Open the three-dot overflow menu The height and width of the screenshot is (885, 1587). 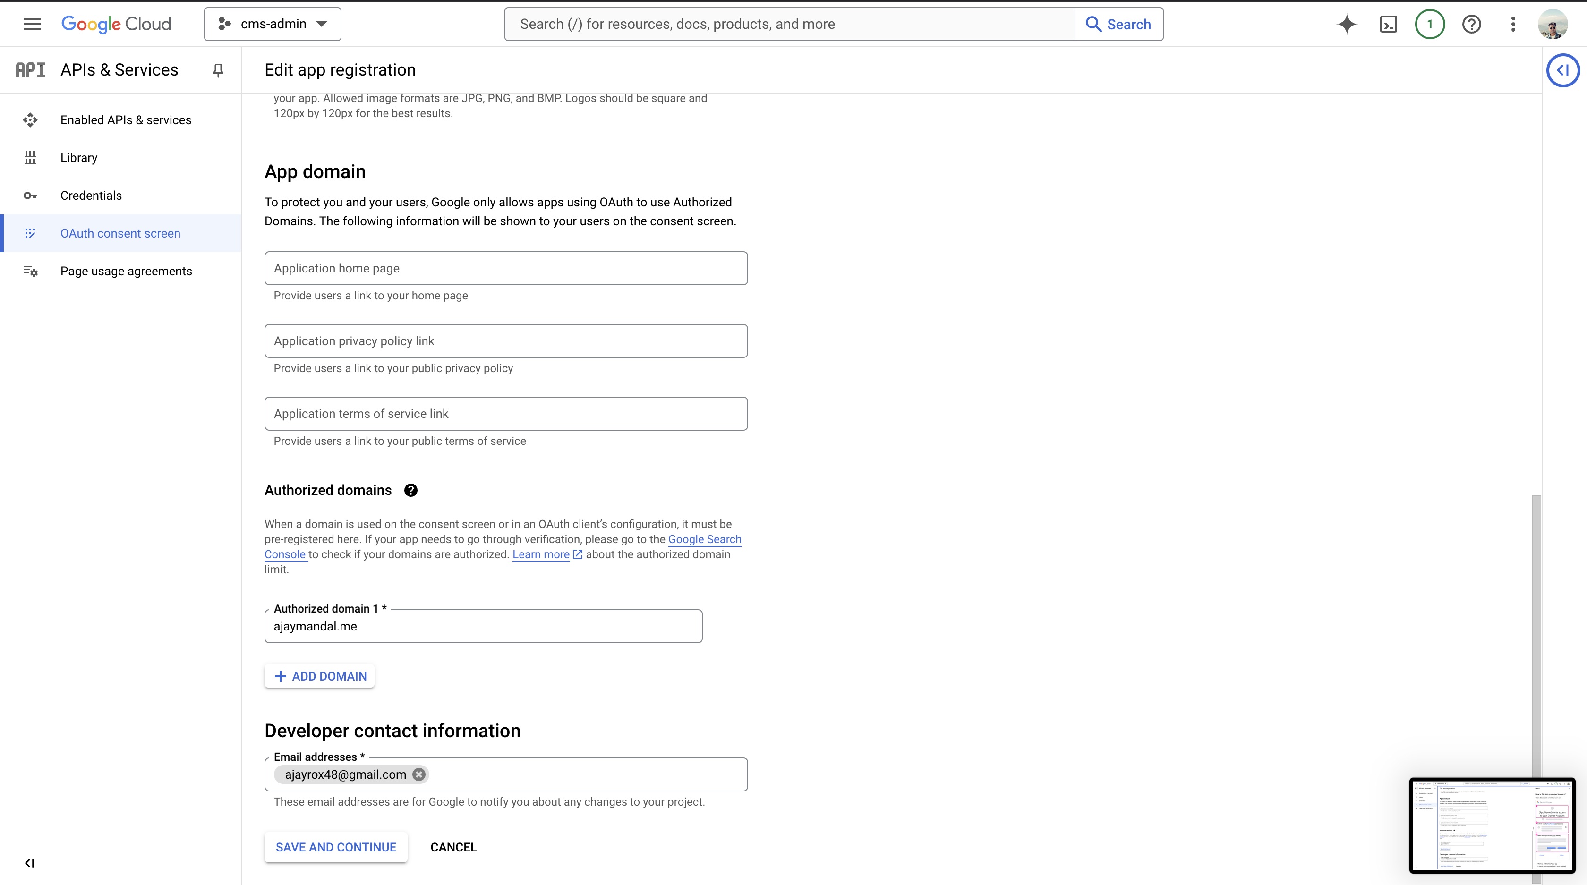coord(1514,24)
